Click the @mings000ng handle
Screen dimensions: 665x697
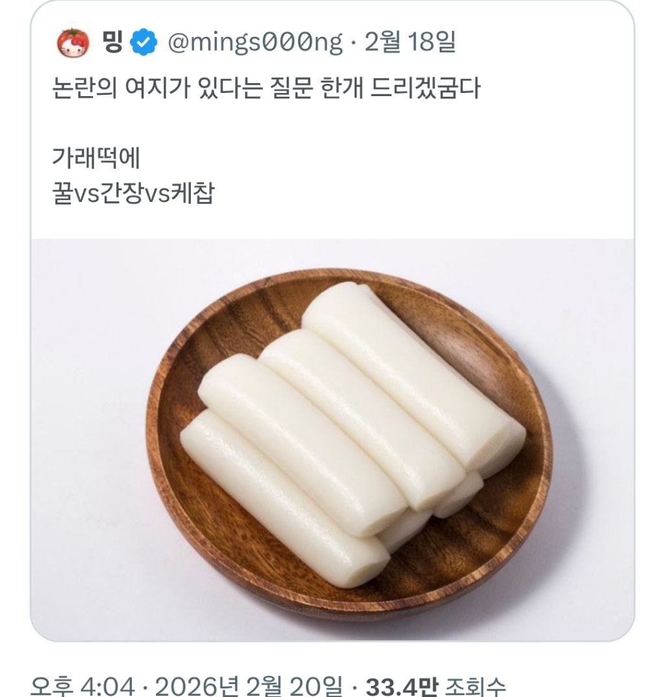coord(255,44)
